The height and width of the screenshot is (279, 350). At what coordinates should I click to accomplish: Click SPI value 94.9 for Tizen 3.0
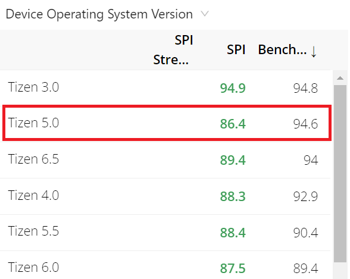click(x=233, y=88)
